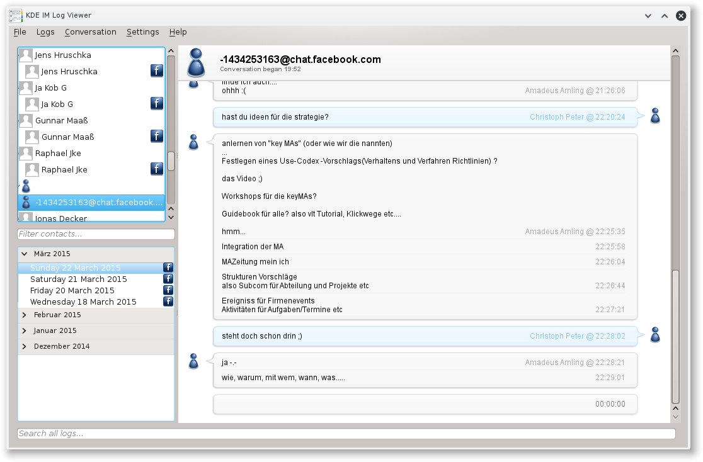Image resolution: width=703 pixels, height=462 pixels.
Task: Open log for Wednesday 18 March 2015
Action: click(x=96, y=301)
